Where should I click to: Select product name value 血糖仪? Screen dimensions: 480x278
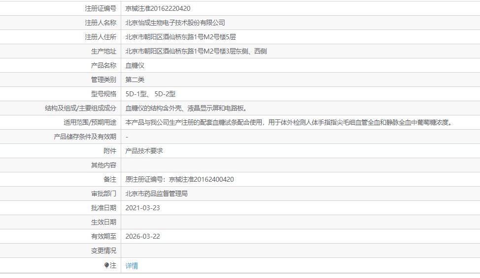pos(135,66)
